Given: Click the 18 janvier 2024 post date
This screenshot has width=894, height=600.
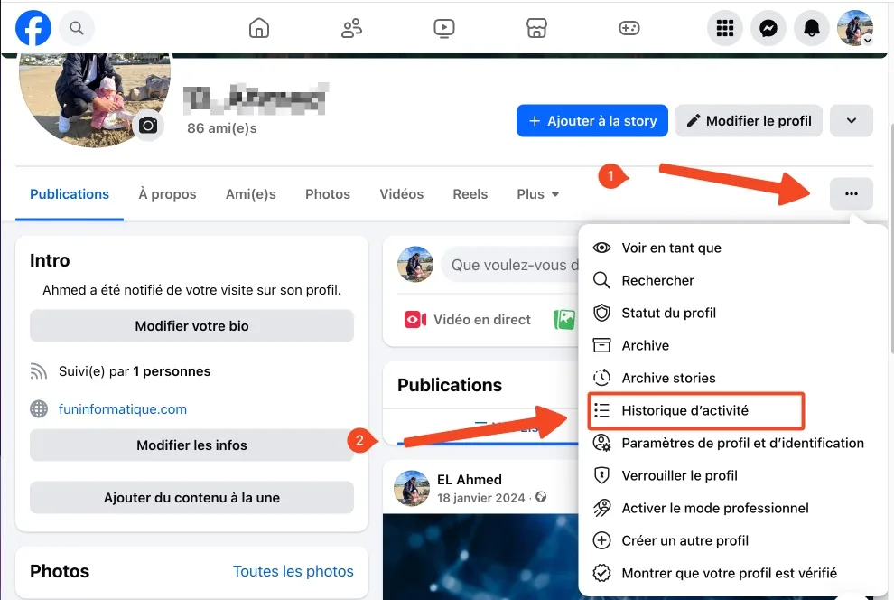Looking at the screenshot, I should (480, 498).
